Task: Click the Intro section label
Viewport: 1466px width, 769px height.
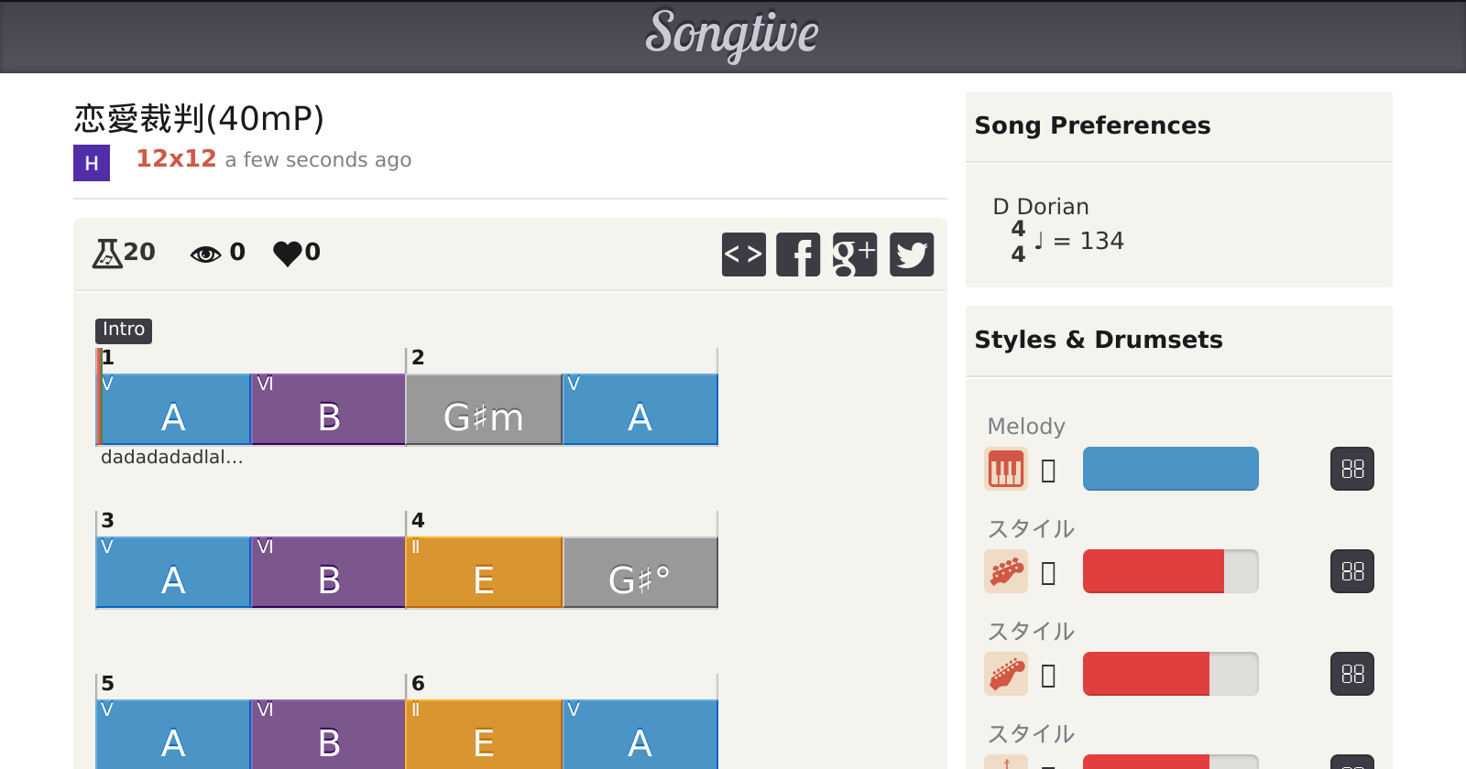Action: coord(124,330)
